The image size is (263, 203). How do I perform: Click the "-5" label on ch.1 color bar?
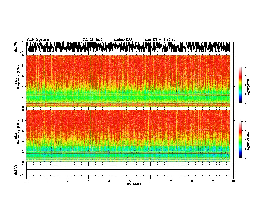pyautogui.click(x=245, y=85)
